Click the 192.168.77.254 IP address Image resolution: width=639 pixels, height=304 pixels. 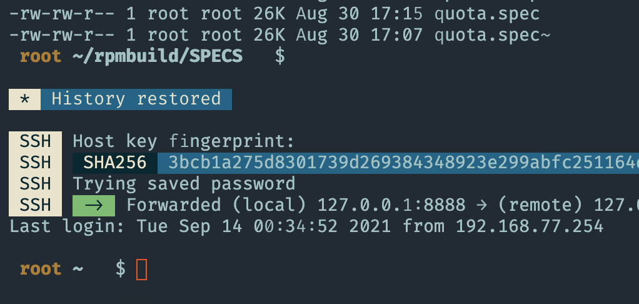point(530,226)
